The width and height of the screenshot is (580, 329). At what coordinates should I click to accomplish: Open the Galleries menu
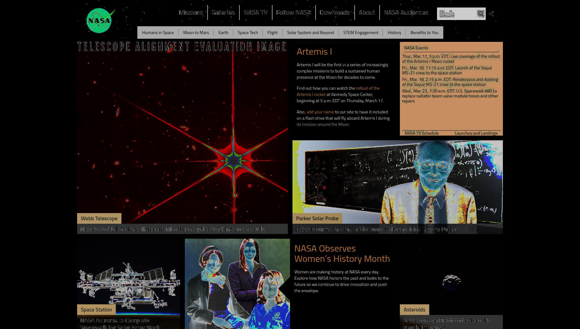[223, 12]
